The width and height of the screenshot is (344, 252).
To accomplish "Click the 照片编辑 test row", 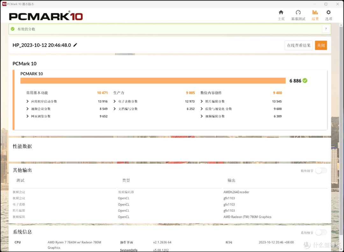I will pos(19,211).
